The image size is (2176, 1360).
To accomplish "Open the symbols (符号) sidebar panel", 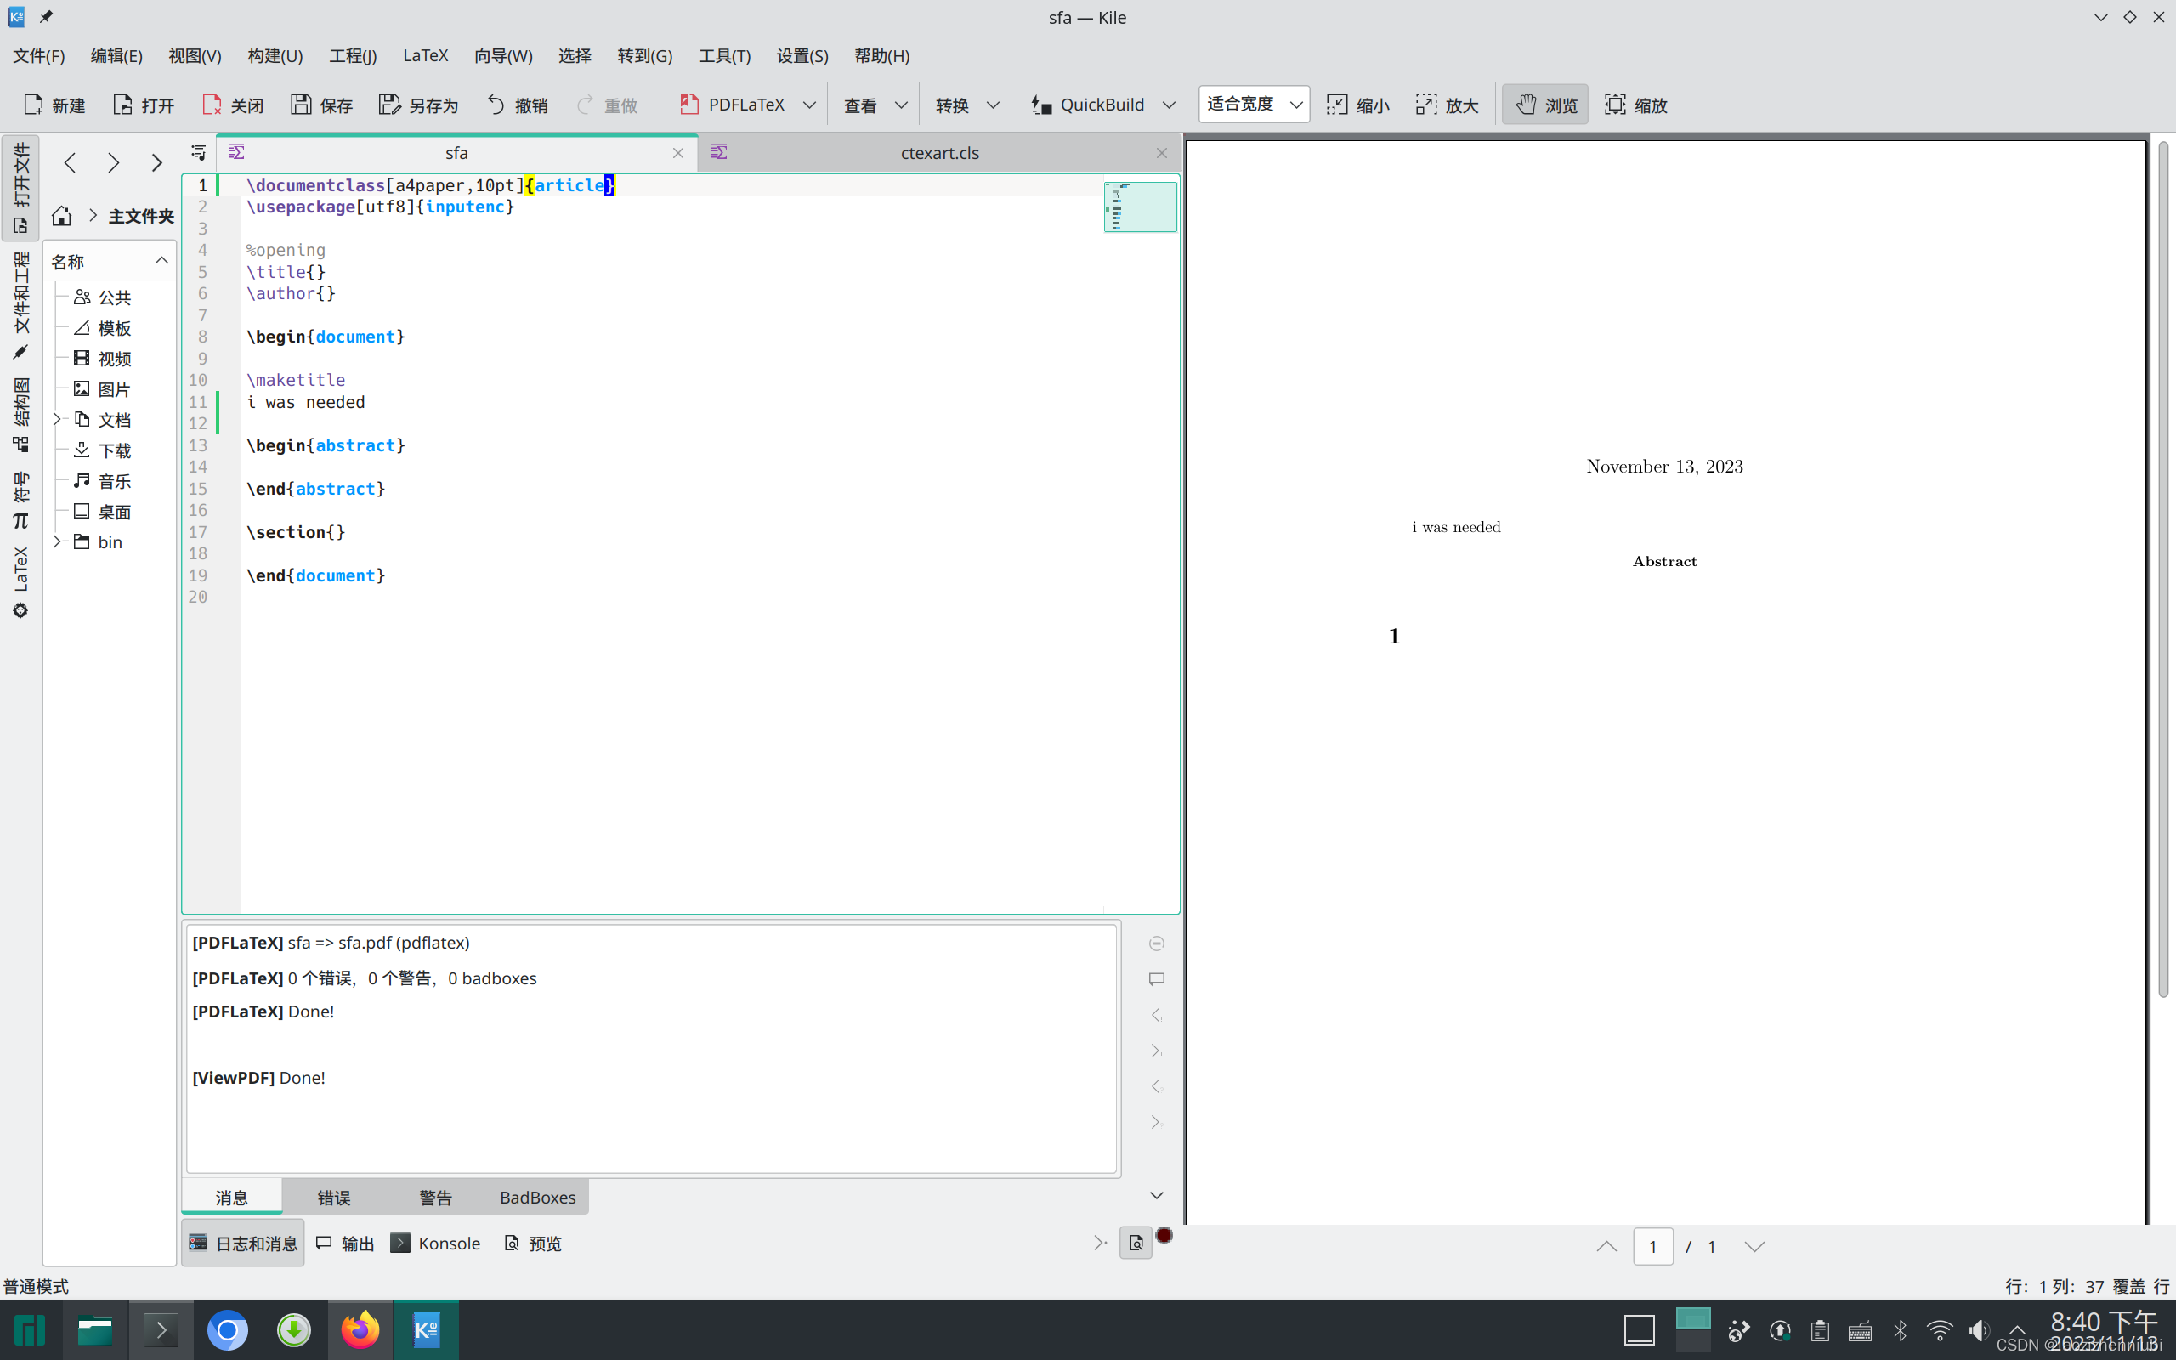I will click(x=20, y=500).
